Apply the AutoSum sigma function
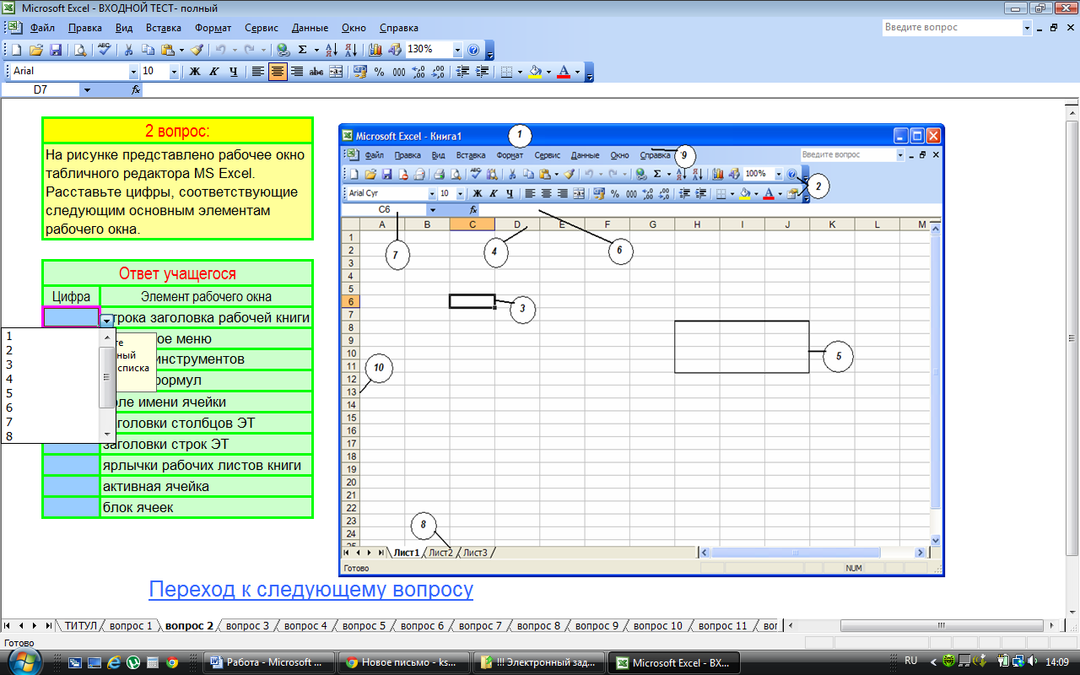The width and height of the screenshot is (1080, 675). [x=302, y=50]
